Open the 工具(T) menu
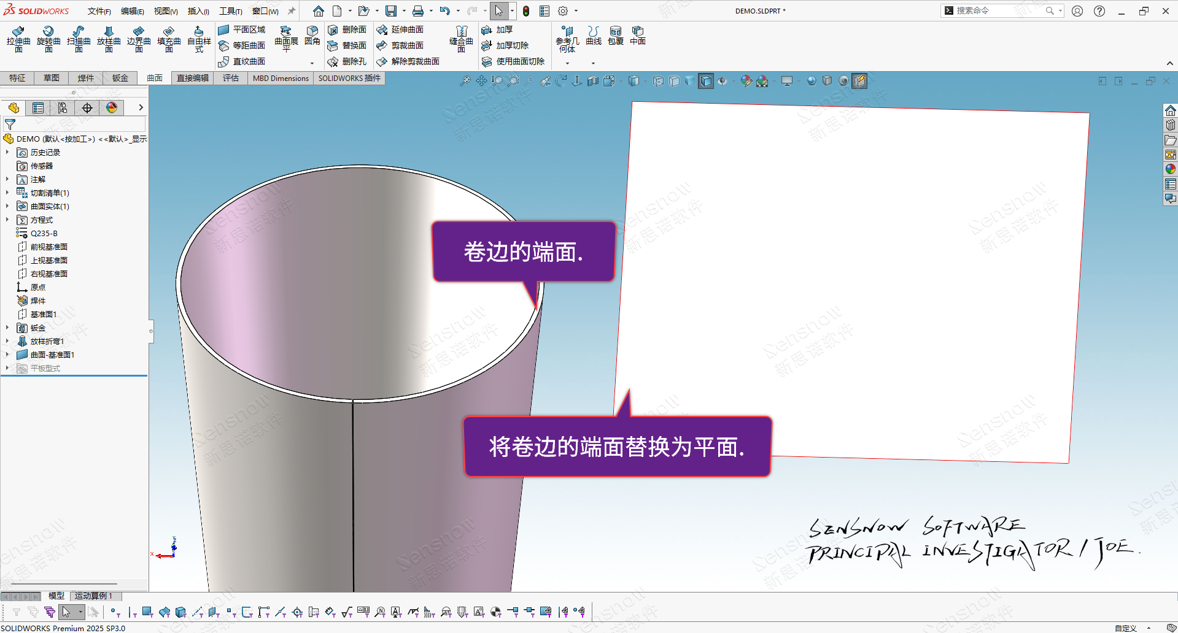This screenshot has width=1178, height=633. point(230,11)
